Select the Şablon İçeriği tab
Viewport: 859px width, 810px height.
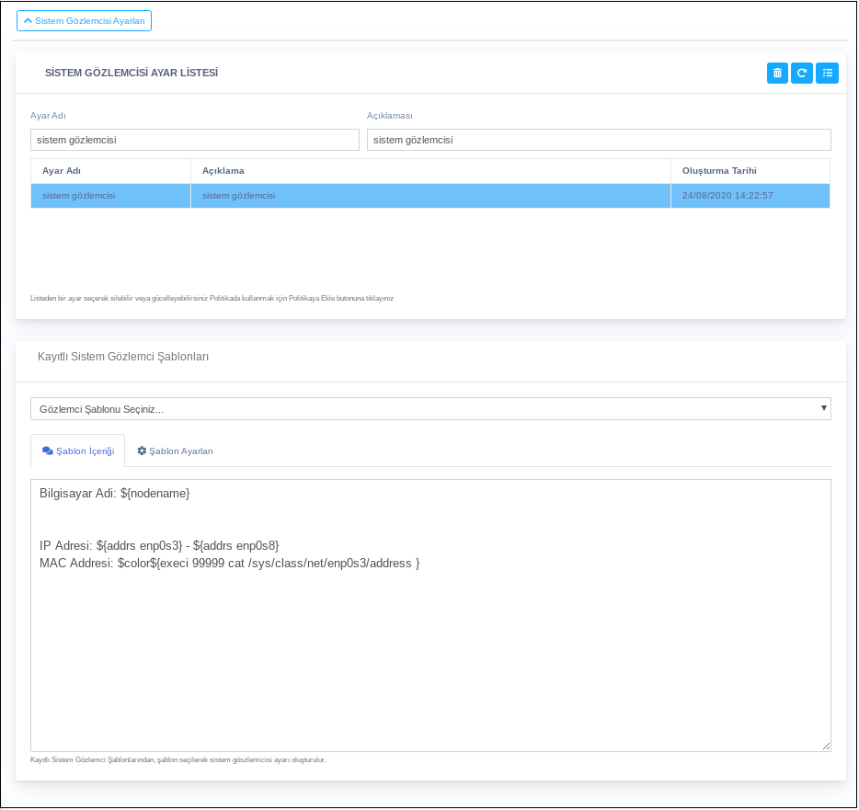tap(78, 451)
